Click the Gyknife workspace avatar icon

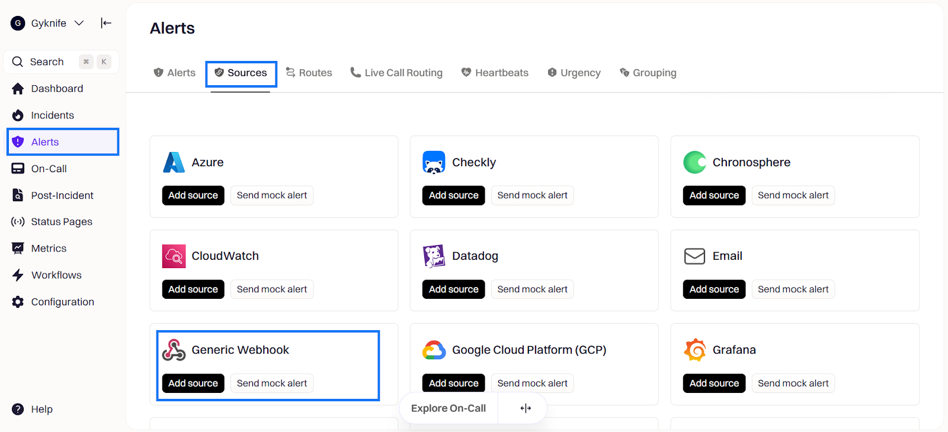coord(18,23)
